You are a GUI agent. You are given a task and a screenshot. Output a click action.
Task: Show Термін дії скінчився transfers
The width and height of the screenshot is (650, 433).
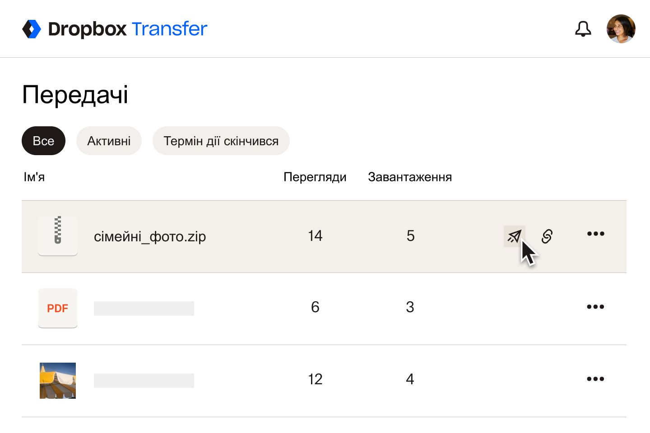pyautogui.click(x=221, y=141)
